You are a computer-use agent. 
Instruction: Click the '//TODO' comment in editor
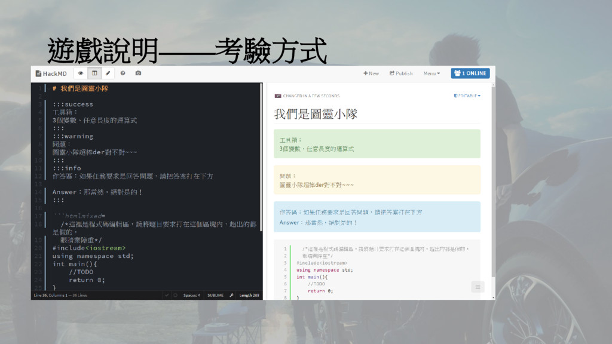[81, 272]
